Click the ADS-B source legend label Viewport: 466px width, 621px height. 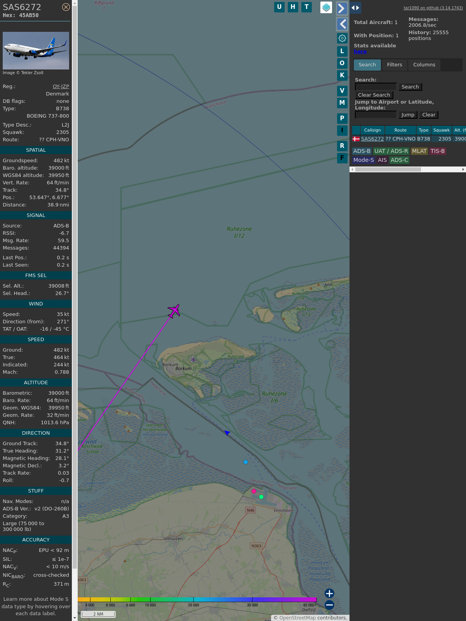coord(362,151)
